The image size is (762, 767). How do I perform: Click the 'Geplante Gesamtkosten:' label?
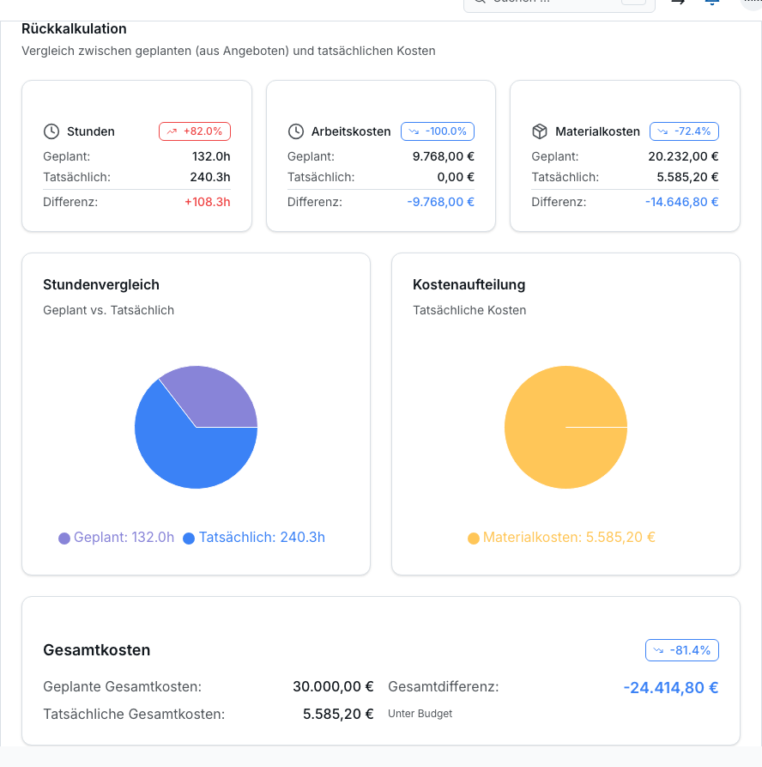coord(122,687)
